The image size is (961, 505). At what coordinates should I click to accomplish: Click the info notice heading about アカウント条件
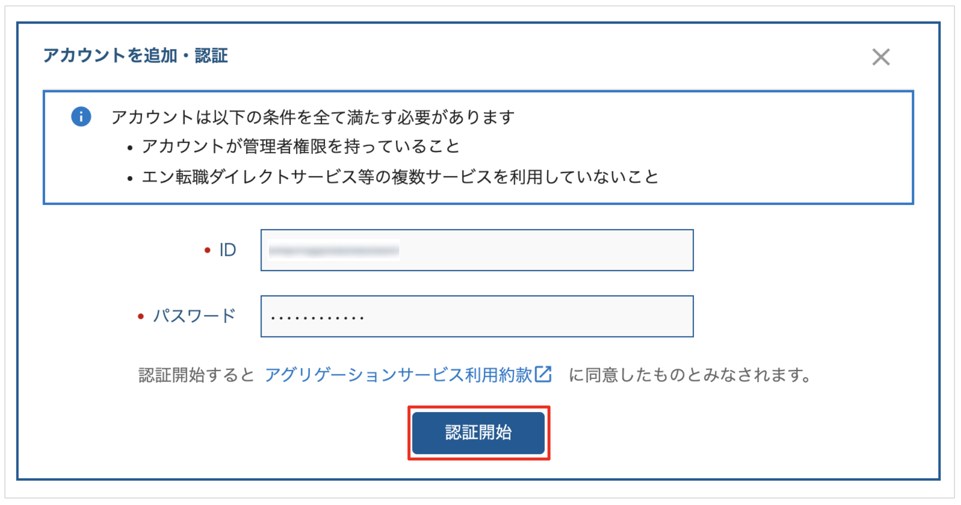(x=313, y=117)
